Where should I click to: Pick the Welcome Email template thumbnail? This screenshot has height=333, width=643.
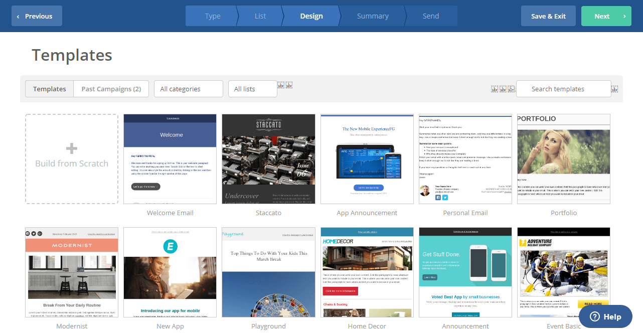tap(170, 159)
